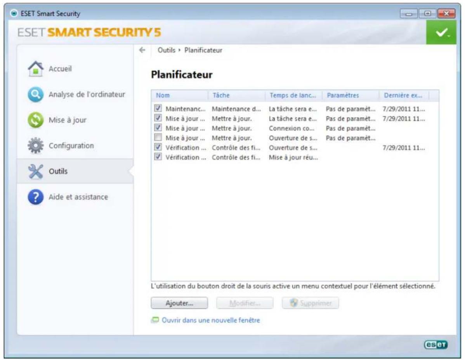The width and height of the screenshot is (465, 360).
Task: Uncheck the Maintenance task checkbox
Action: coord(158,109)
